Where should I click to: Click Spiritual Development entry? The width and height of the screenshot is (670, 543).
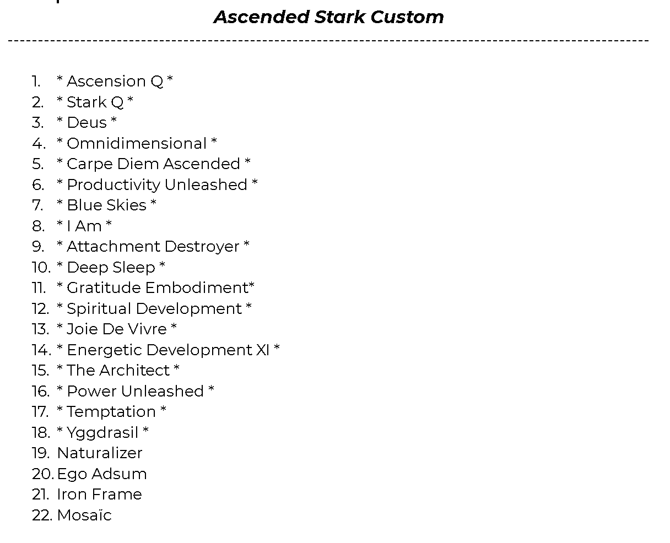(x=154, y=309)
